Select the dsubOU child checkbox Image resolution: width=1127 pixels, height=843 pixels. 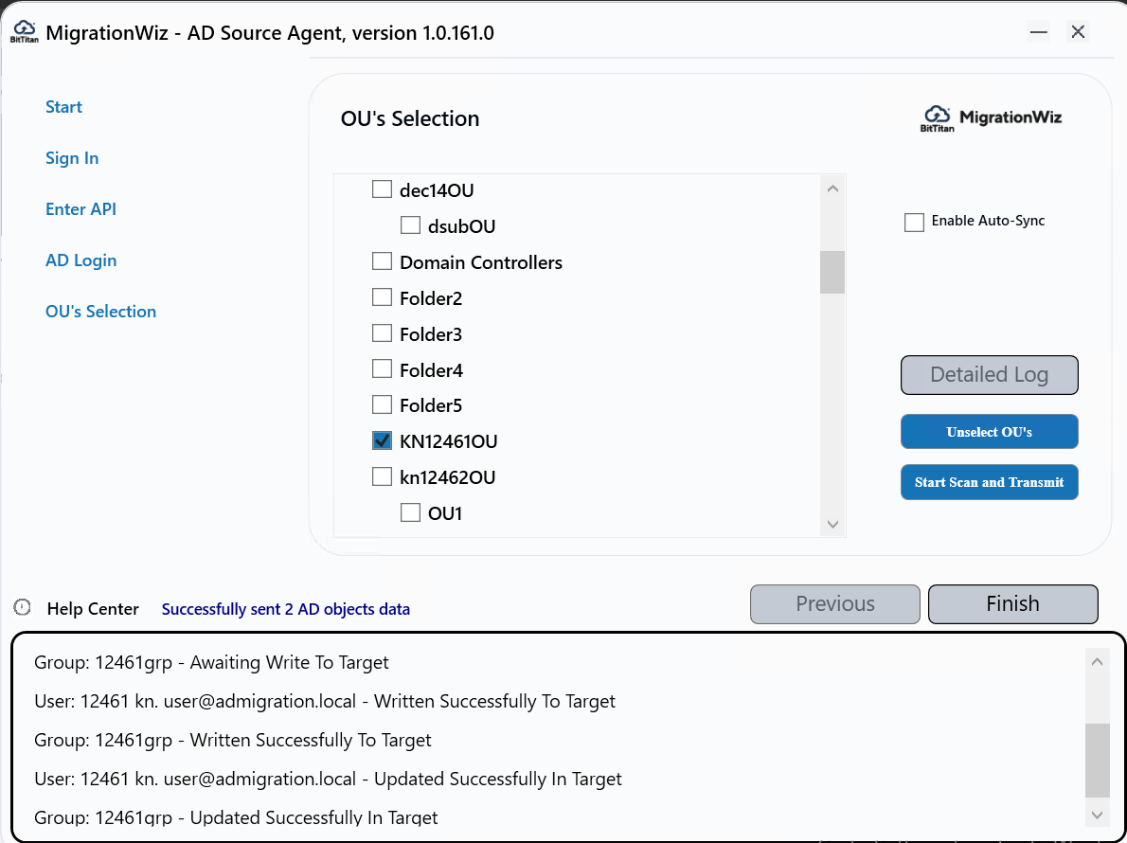click(x=410, y=224)
